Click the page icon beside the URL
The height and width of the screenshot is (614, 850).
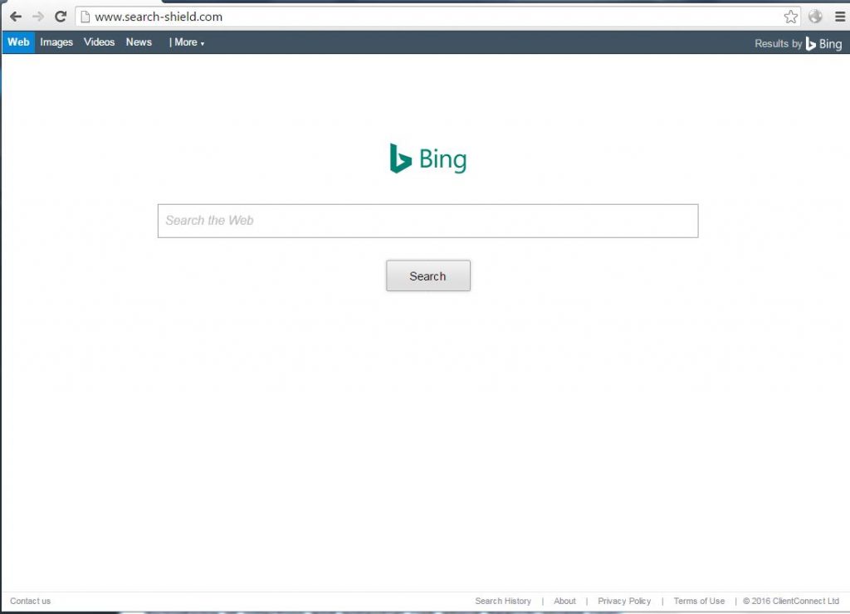(x=85, y=17)
